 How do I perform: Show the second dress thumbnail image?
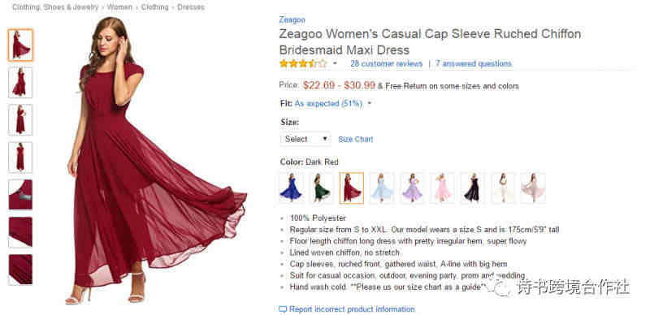[x=20, y=83]
